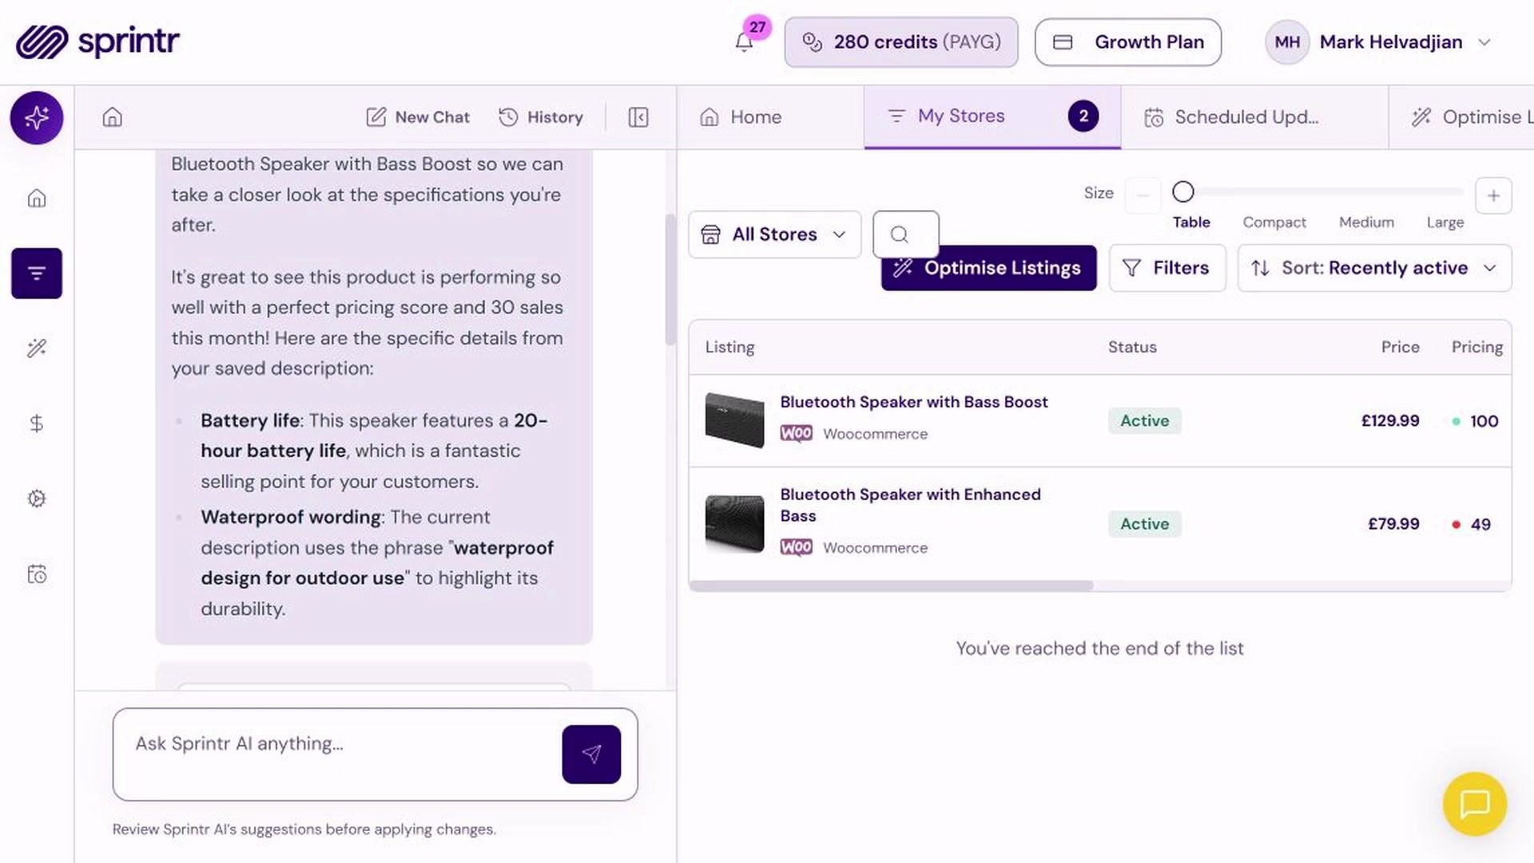The image size is (1534, 863).
Task: Open the scheduled calendar sidebar icon
Action: pos(37,574)
